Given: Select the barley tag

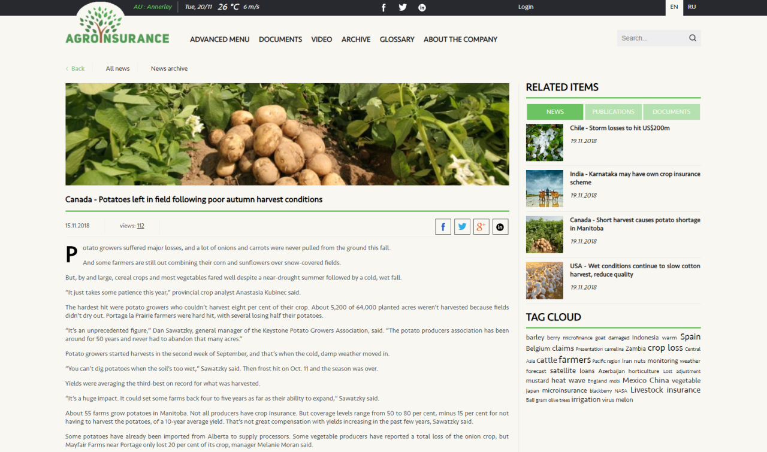Looking at the screenshot, I should tap(535, 338).
